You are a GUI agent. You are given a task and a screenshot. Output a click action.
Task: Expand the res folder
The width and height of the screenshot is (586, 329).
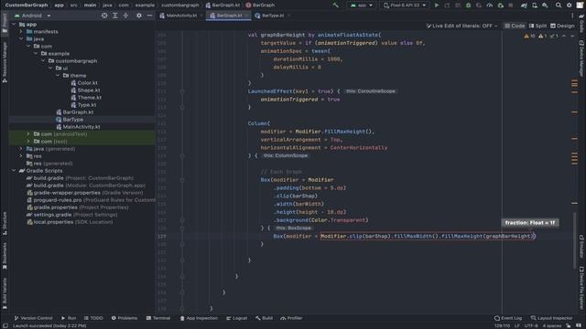coord(21,156)
